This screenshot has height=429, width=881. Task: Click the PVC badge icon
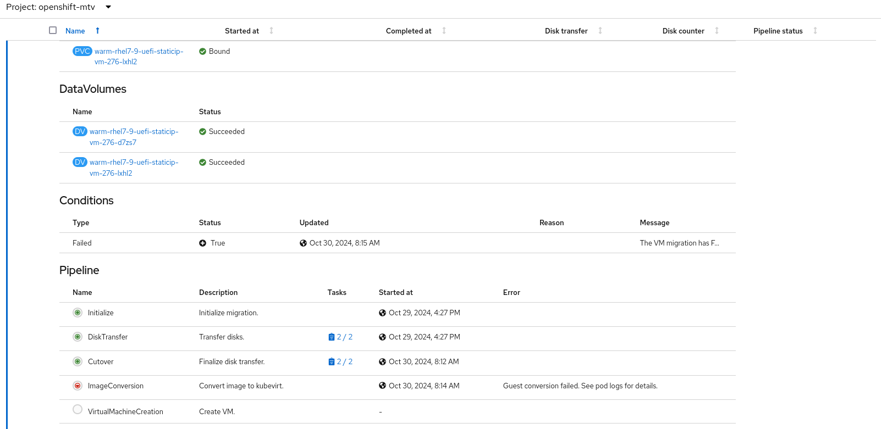tap(82, 51)
